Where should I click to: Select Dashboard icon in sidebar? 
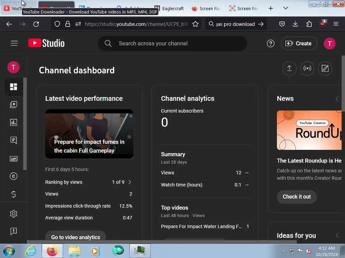tap(13, 87)
